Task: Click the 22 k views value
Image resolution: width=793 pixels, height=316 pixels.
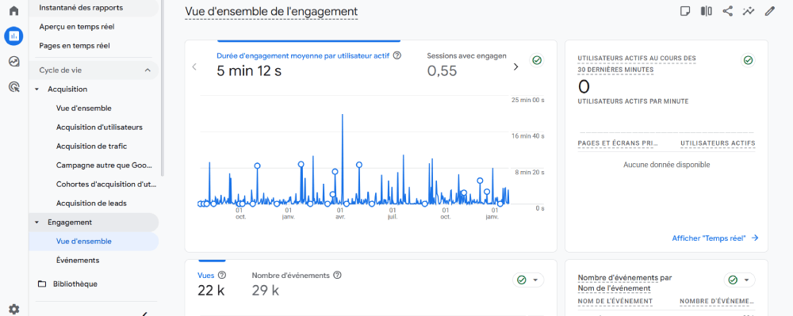Action: pos(211,290)
